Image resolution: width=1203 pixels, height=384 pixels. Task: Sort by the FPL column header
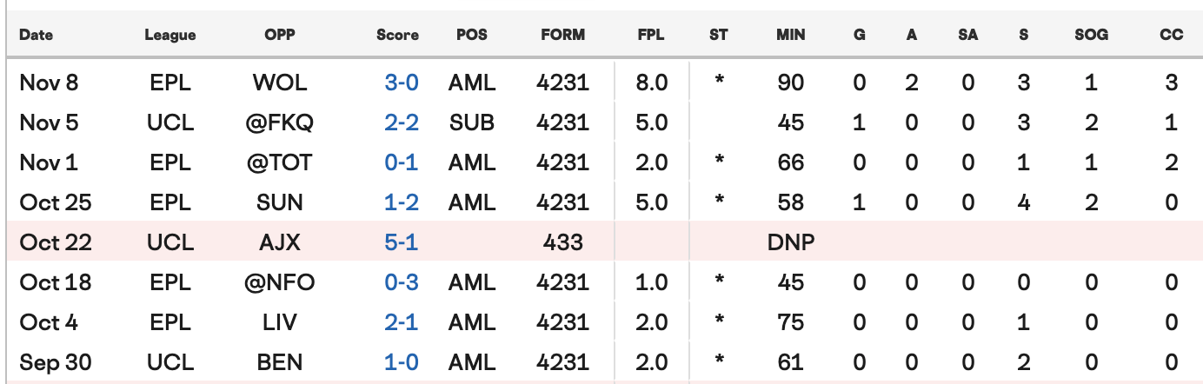coord(650,36)
